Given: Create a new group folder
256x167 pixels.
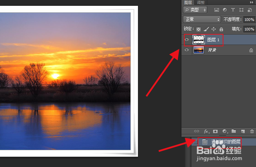Looking at the screenshot, I should coord(234,131).
